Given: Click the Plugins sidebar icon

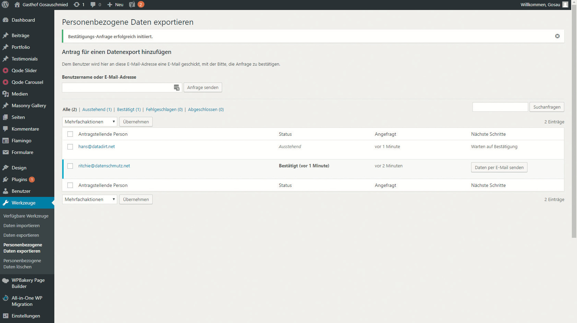Looking at the screenshot, I should (6, 179).
